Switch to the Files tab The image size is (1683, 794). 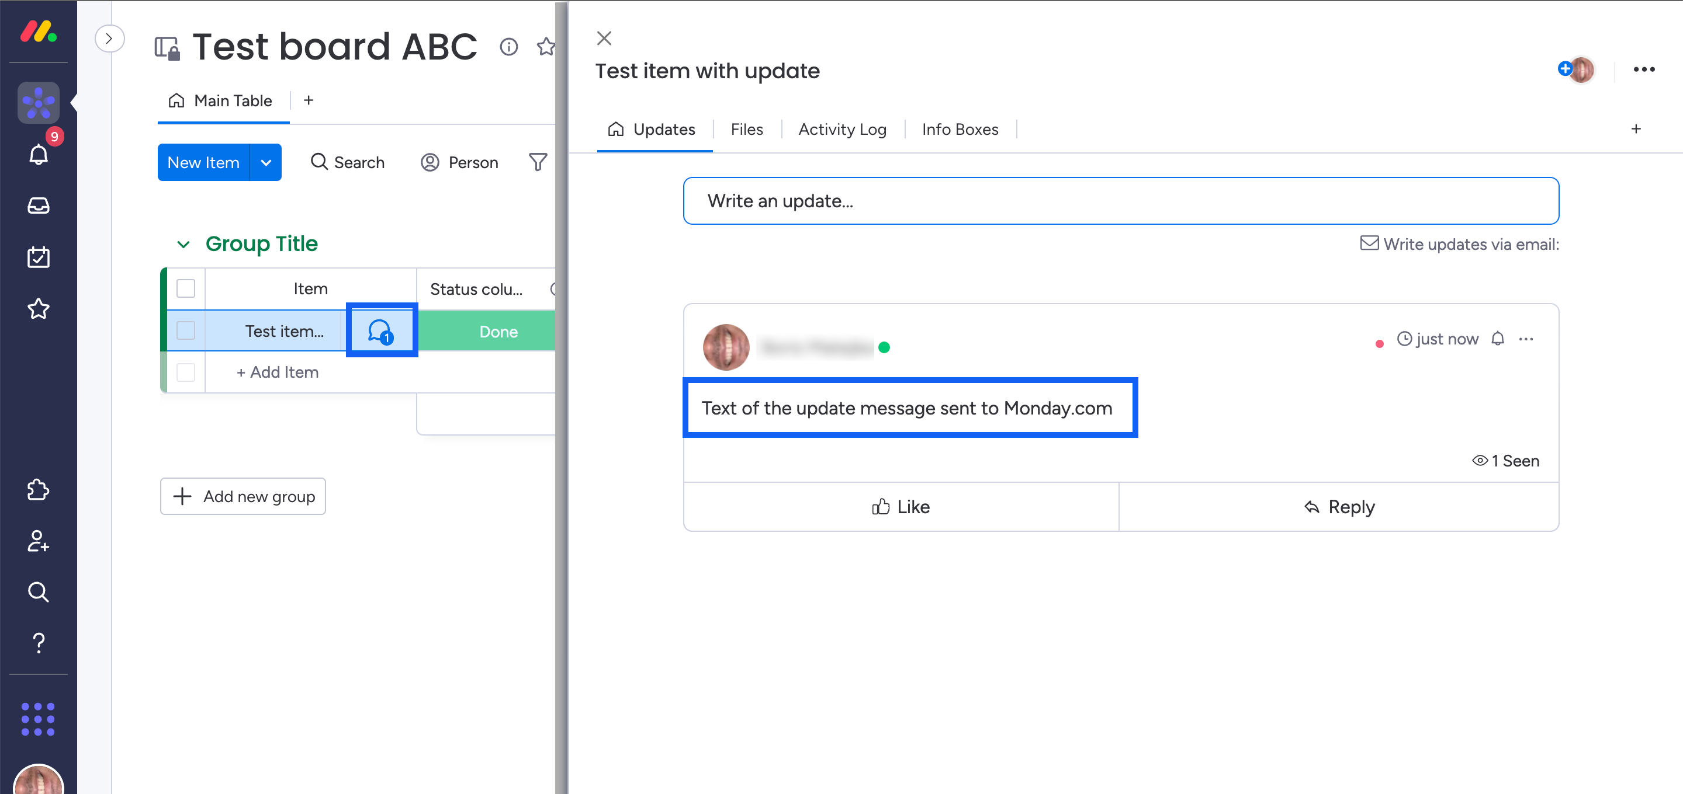pyautogui.click(x=746, y=129)
